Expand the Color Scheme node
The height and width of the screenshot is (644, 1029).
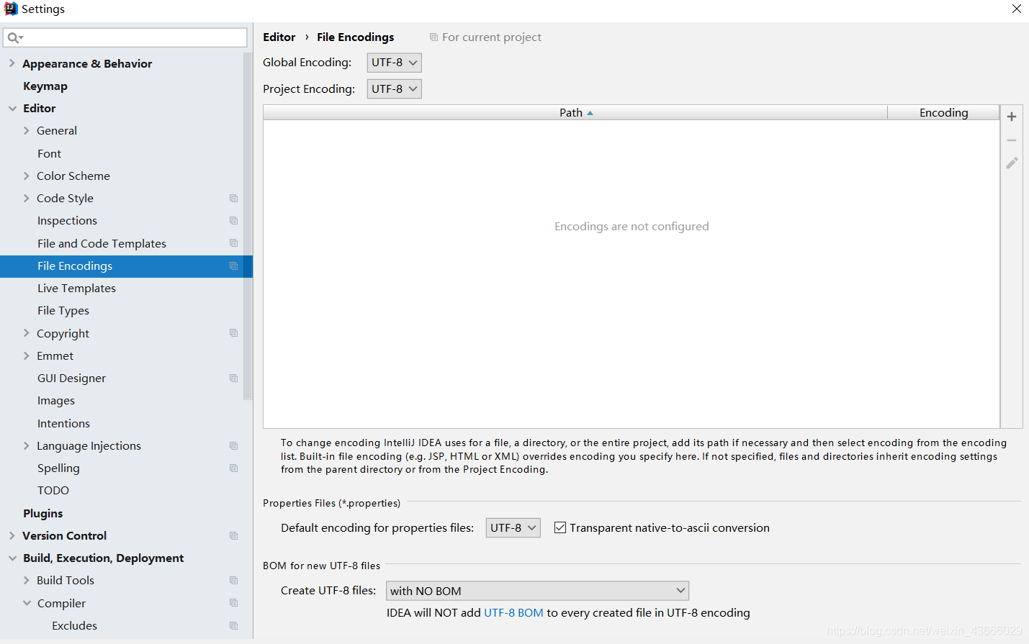(x=26, y=176)
